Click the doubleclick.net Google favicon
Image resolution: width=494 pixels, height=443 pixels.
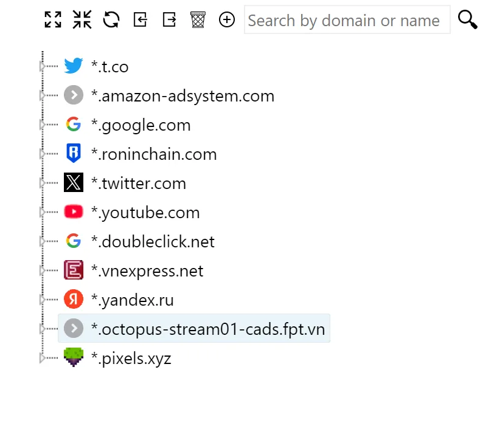tap(73, 241)
